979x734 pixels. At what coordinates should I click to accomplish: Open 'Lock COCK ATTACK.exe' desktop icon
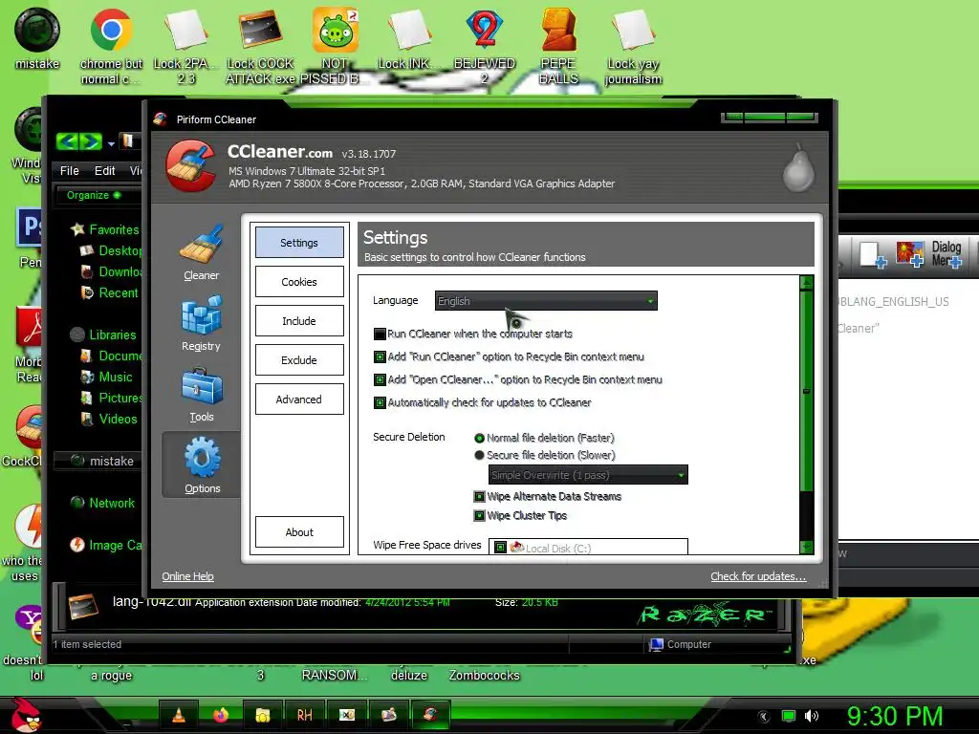click(260, 47)
